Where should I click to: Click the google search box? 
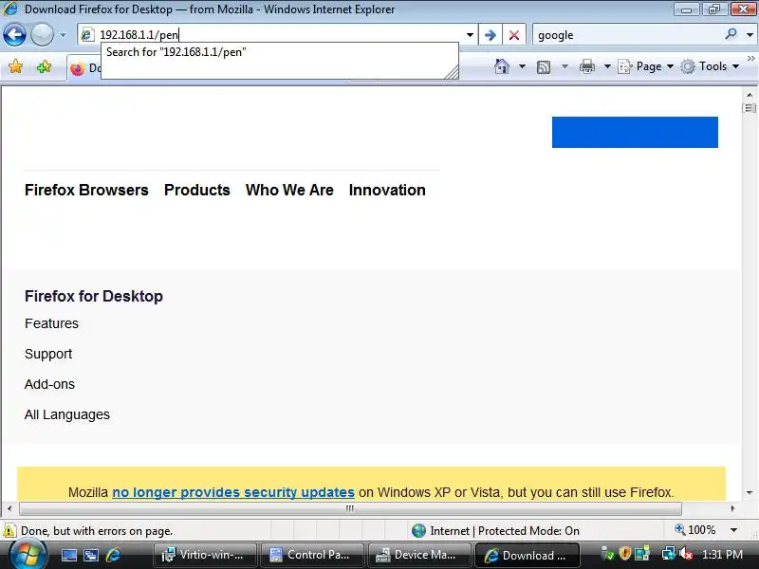pos(627,35)
